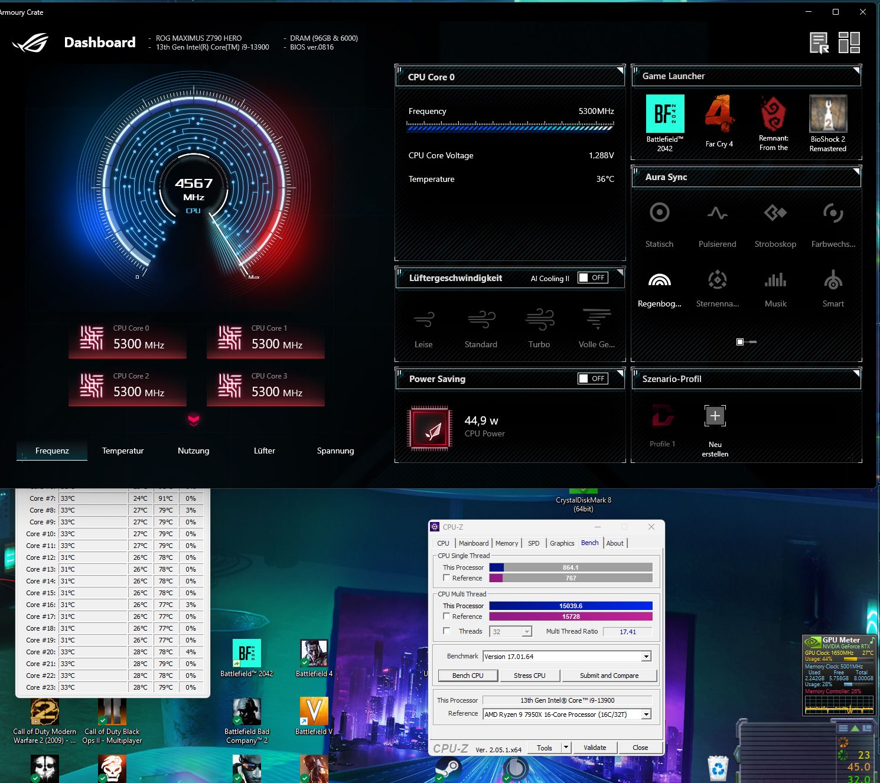Click Aura Sync page indicator slider

[x=747, y=342]
